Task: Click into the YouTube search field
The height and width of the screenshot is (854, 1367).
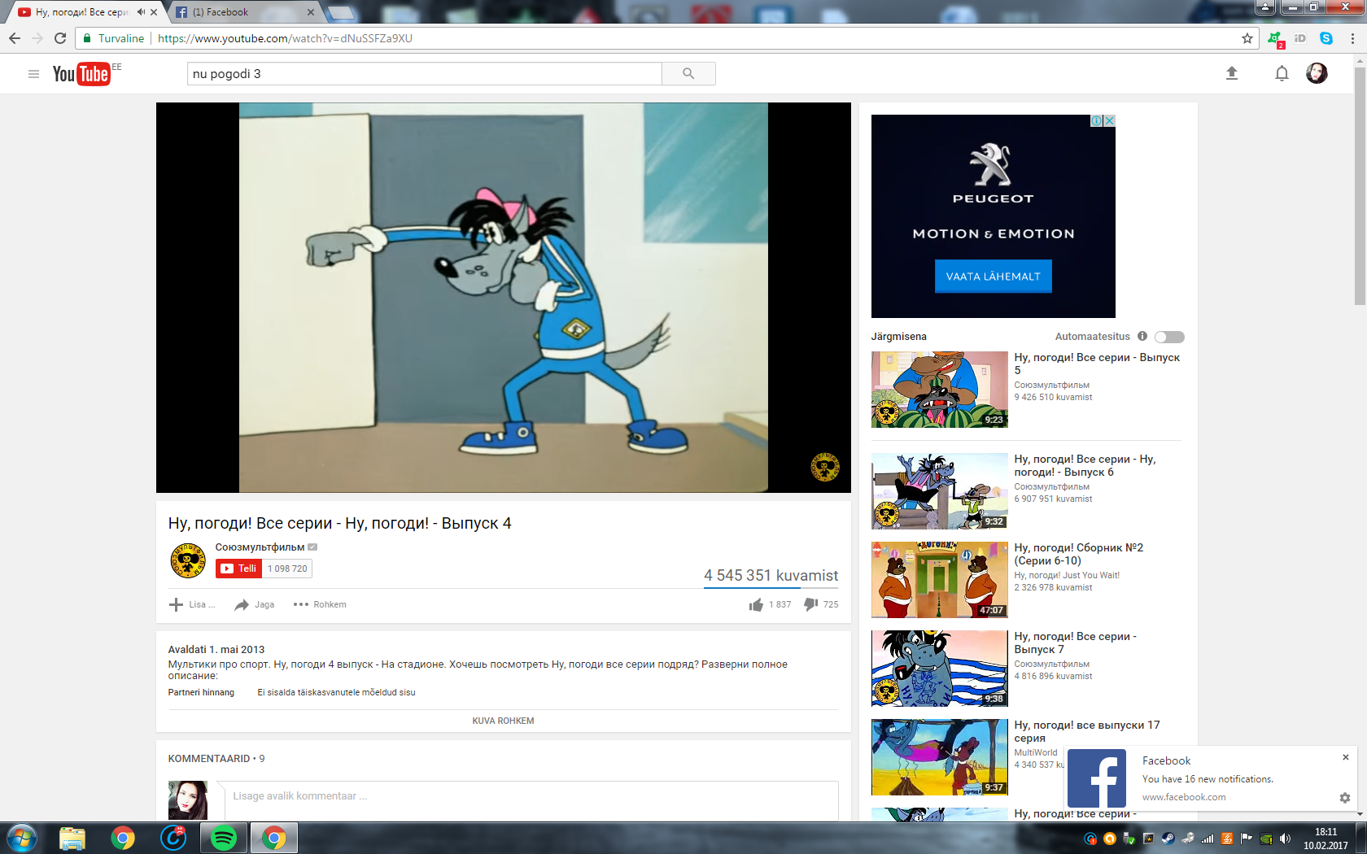Action: point(425,74)
